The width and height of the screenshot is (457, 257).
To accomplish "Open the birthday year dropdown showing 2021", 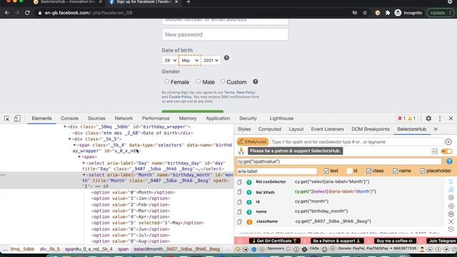I will 211,60.
